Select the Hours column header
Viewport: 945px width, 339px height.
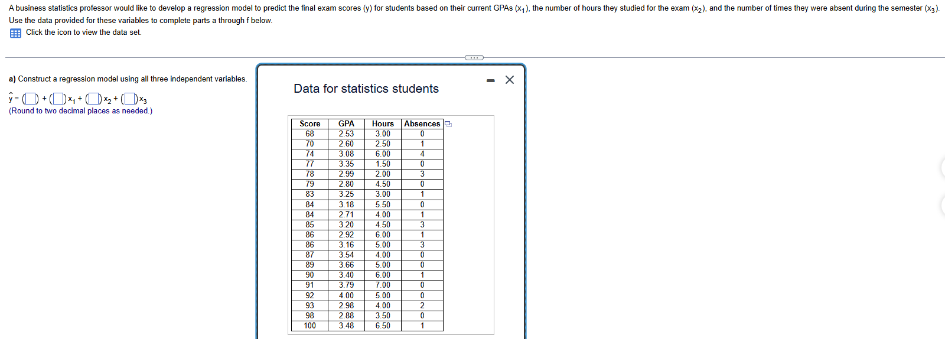(x=383, y=123)
